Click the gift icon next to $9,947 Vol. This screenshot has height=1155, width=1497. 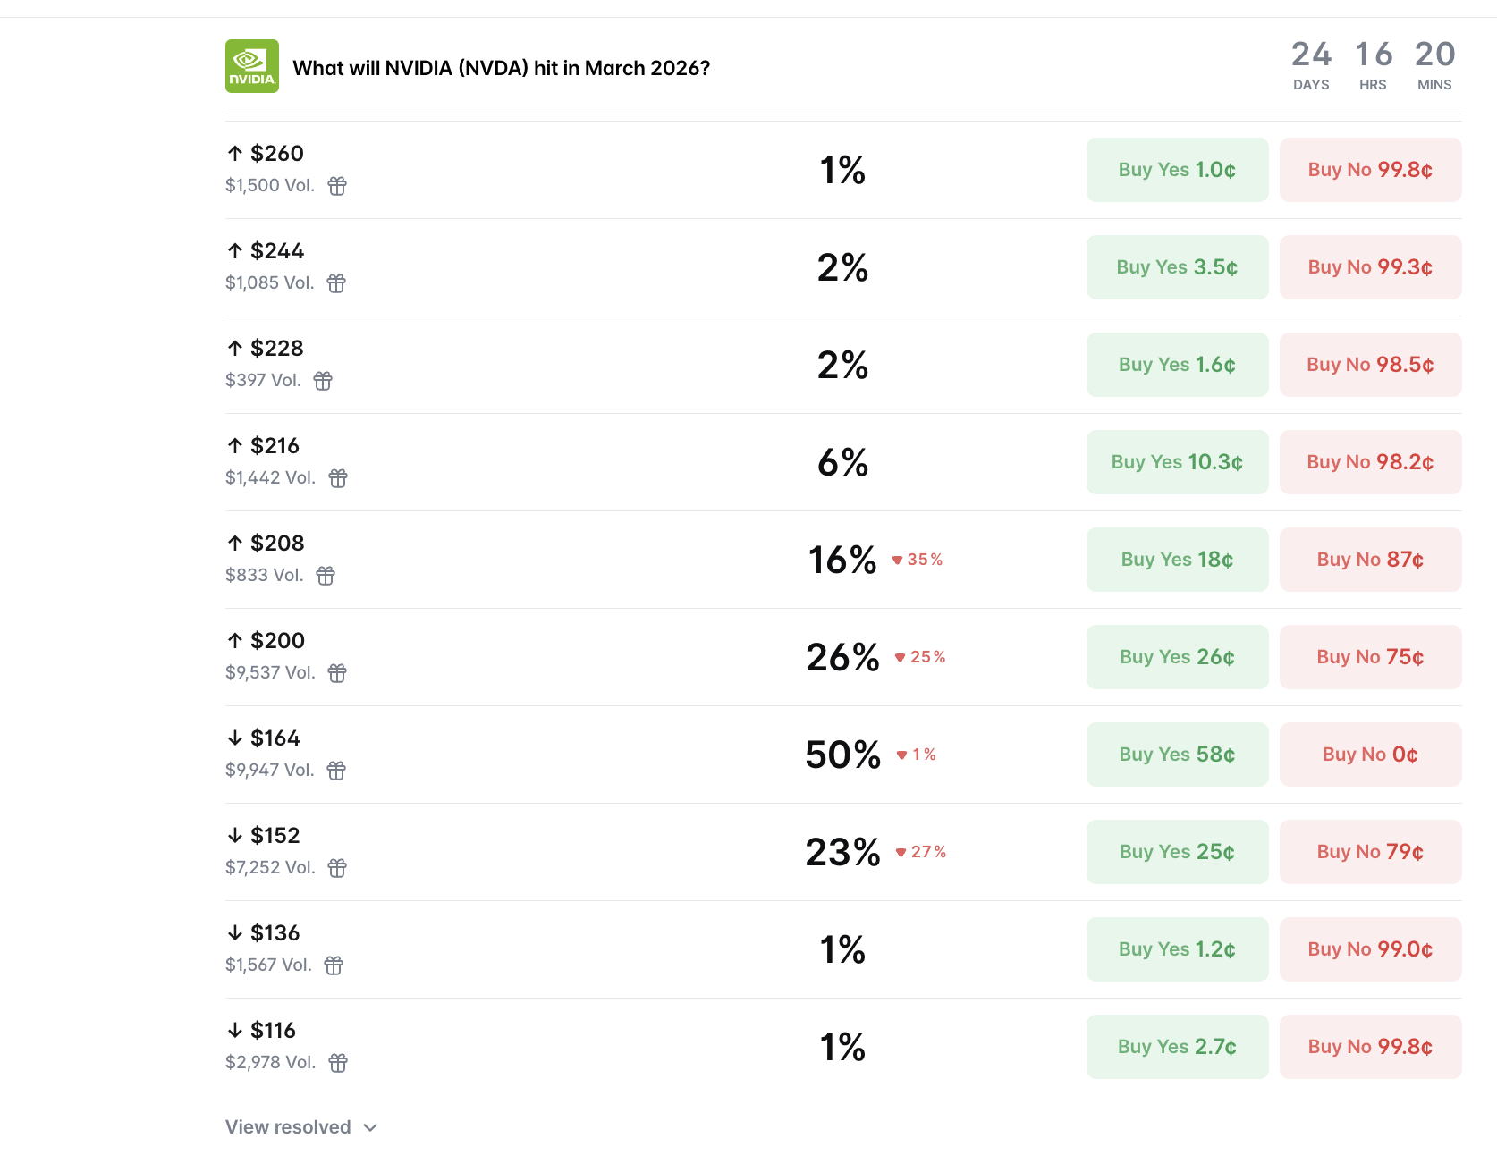336,771
